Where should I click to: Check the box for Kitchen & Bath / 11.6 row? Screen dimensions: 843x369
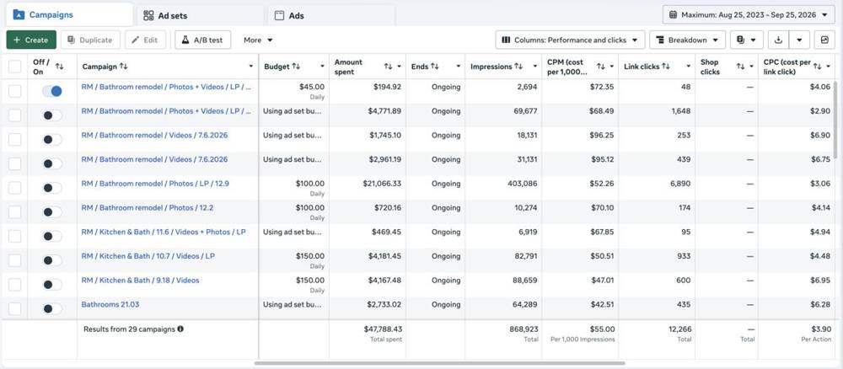pos(14,237)
